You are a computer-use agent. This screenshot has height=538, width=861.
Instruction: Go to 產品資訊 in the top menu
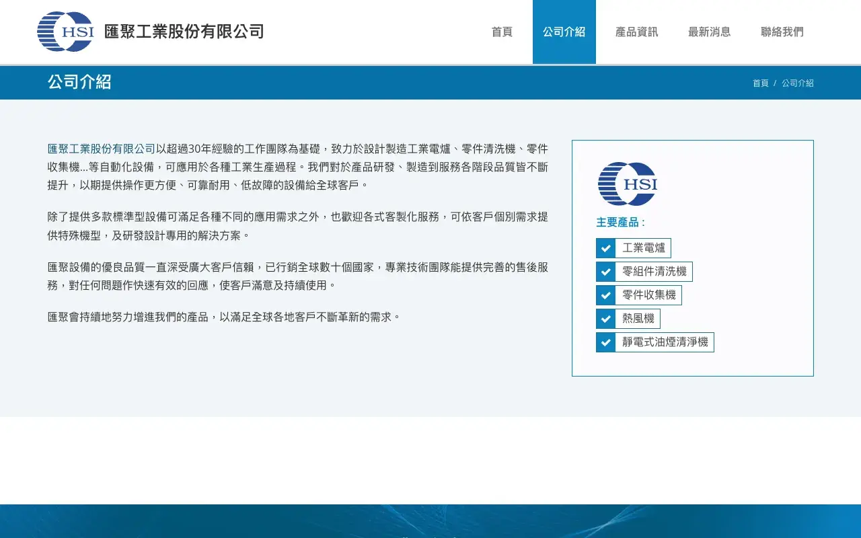point(636,32)
